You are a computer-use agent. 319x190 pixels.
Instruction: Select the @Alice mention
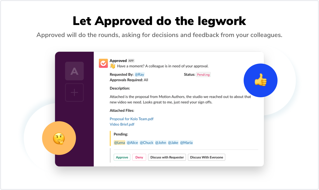click(132, 142)
